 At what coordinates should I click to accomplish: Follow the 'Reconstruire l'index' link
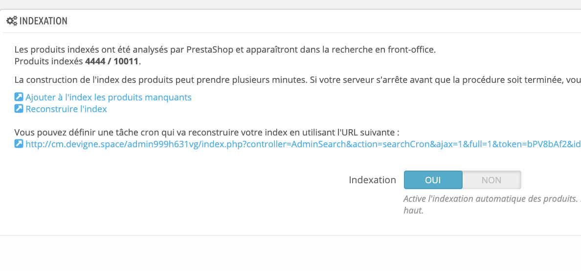coord(67,109)
